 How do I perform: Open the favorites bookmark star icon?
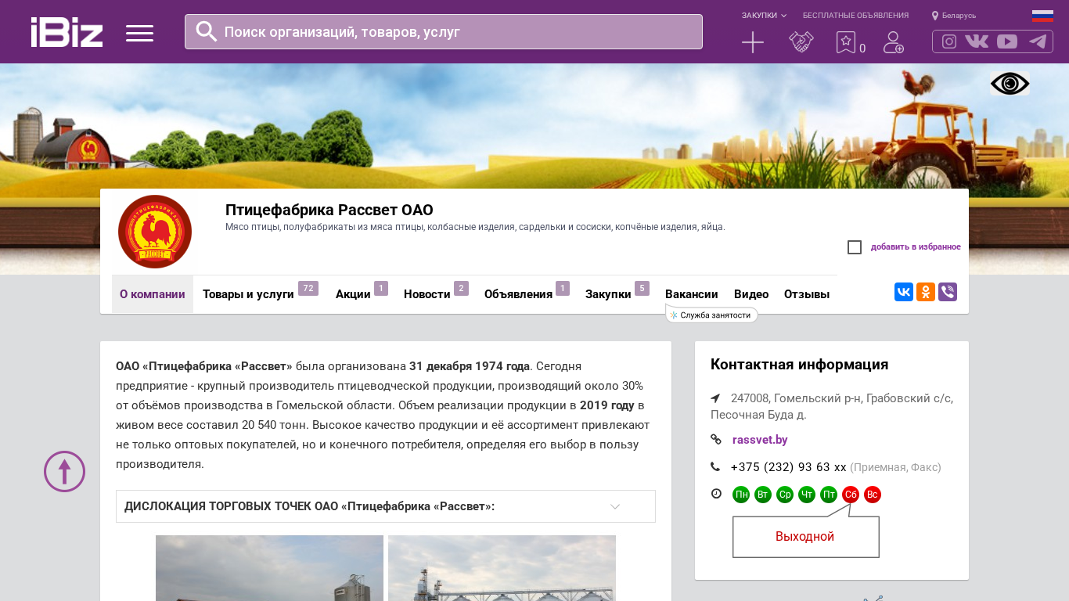[x=845, y=42]
